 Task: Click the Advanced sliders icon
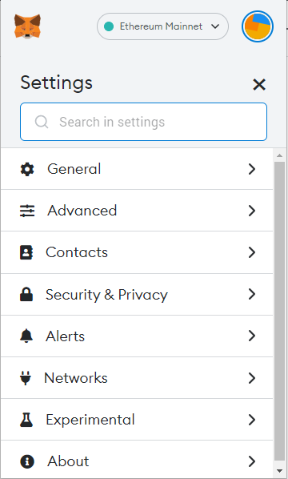point(27,211)
